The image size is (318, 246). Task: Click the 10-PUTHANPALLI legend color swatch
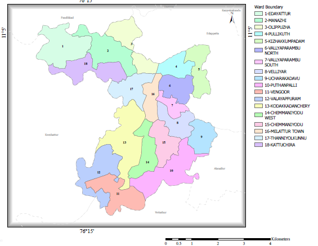(258, 85)
